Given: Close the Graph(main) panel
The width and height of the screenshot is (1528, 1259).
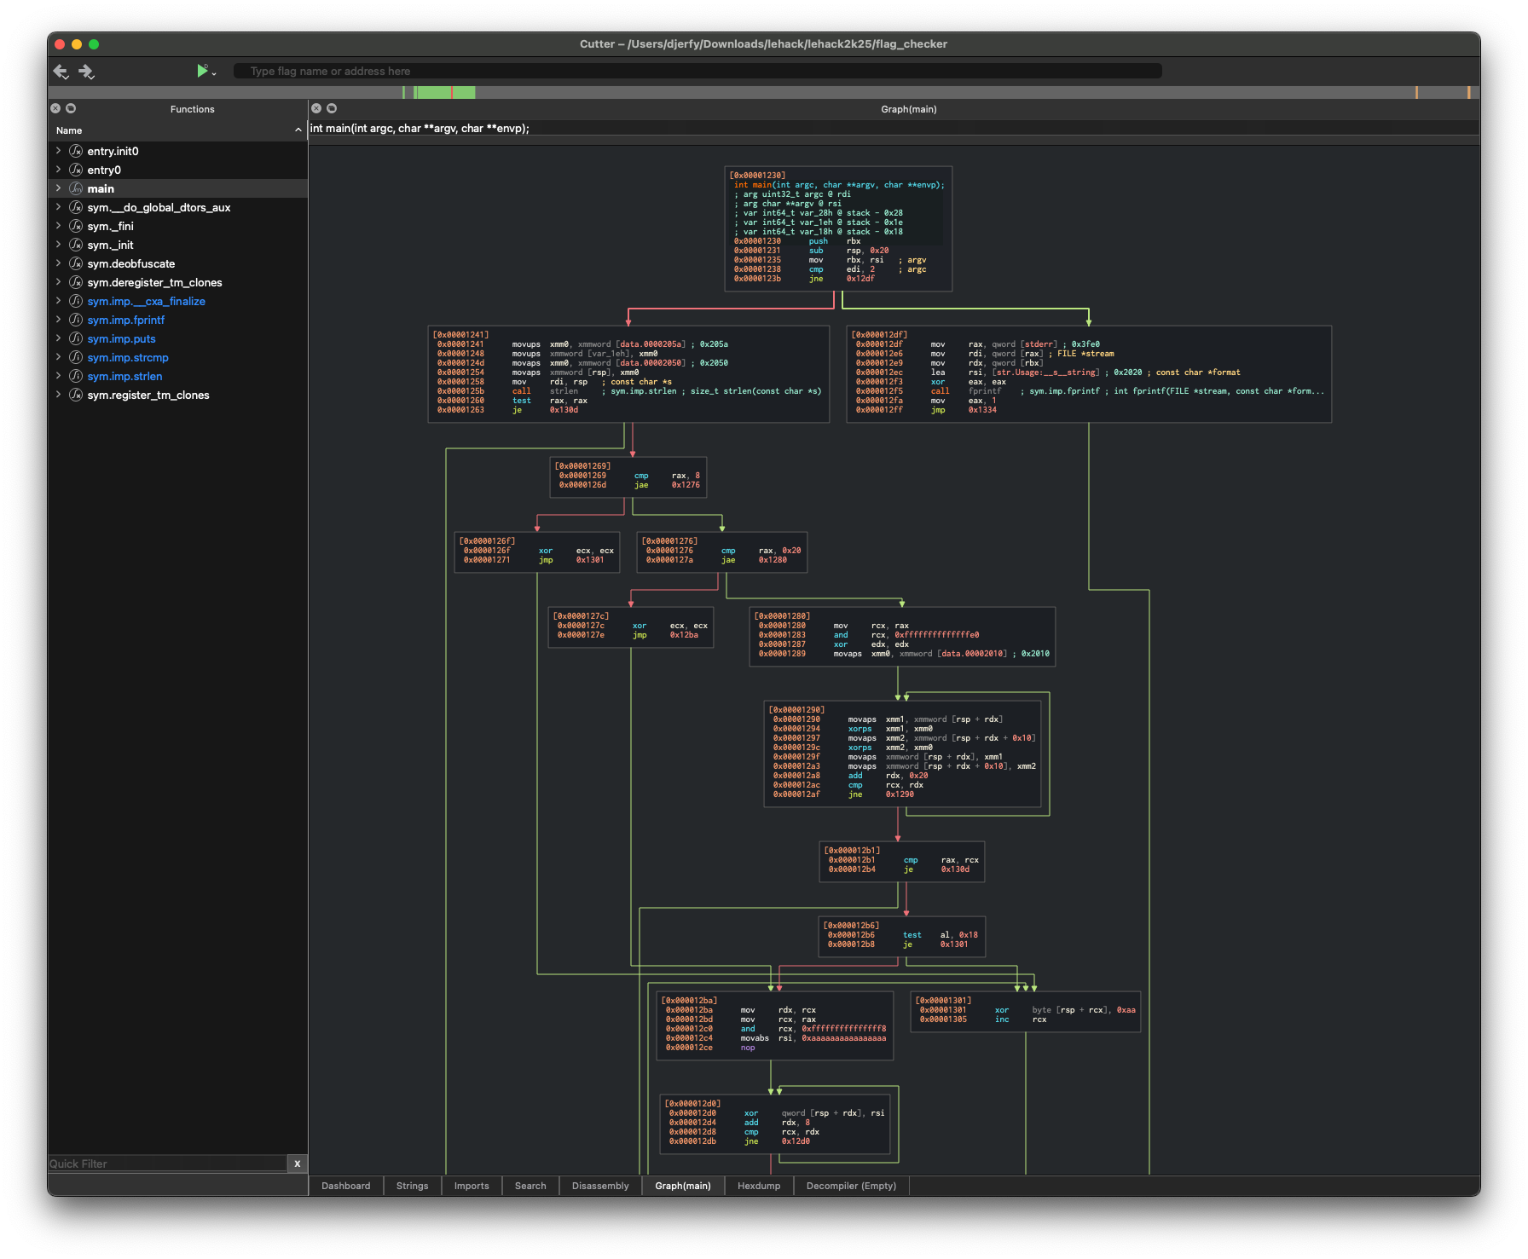Looking at the screenshot, I should pyautogui.click(x=316, y=108).
